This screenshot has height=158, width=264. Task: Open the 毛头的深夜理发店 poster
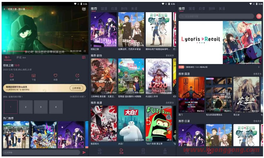coord(219,95)
